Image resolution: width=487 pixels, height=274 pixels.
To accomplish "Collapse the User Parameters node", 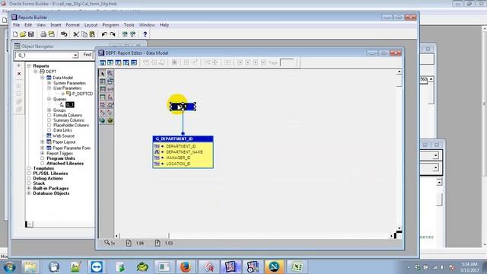I will coord(49,88).
